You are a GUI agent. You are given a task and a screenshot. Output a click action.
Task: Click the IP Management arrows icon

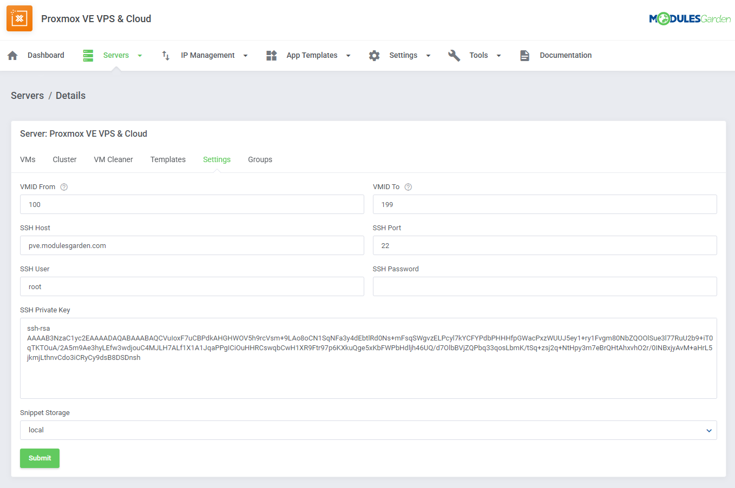coord(165,55)
